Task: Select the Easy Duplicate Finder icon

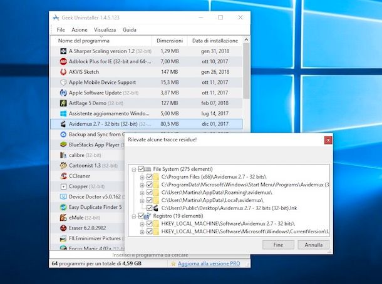Action: [63, 207]
